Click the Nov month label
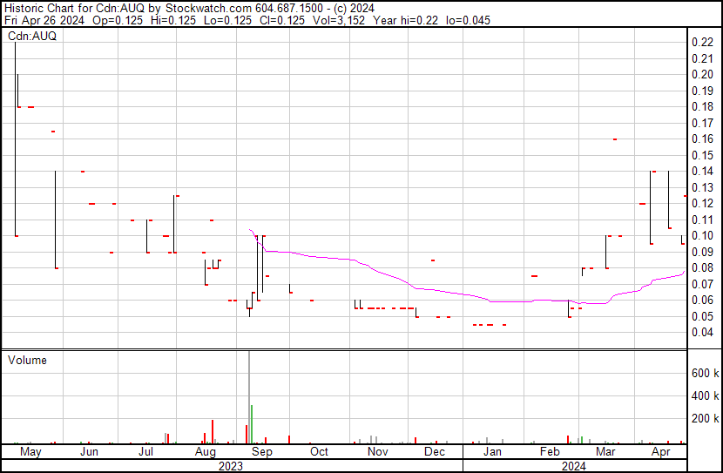723x473 pixels. (378, 452)
